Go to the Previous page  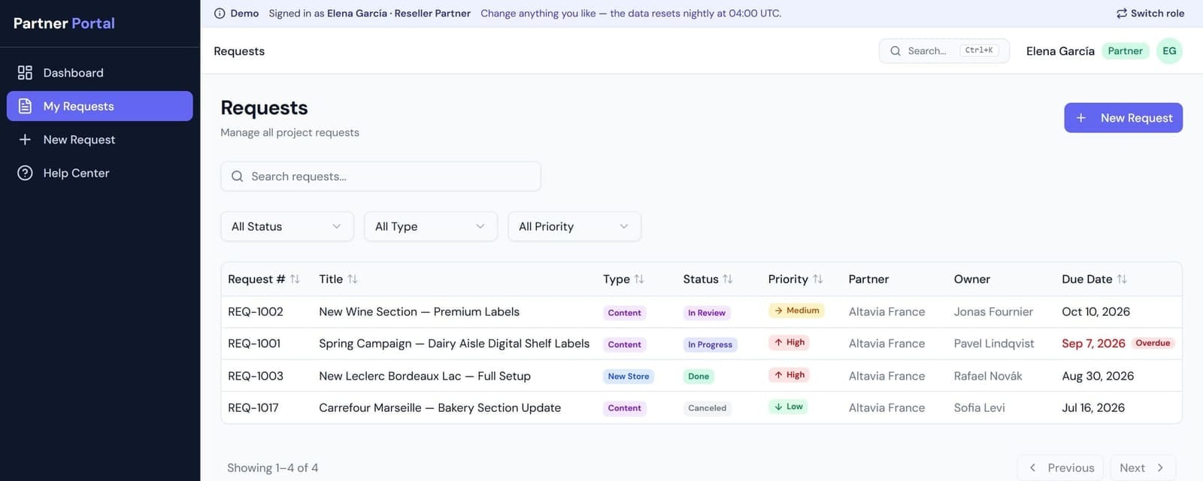(x=1060, y=467)
